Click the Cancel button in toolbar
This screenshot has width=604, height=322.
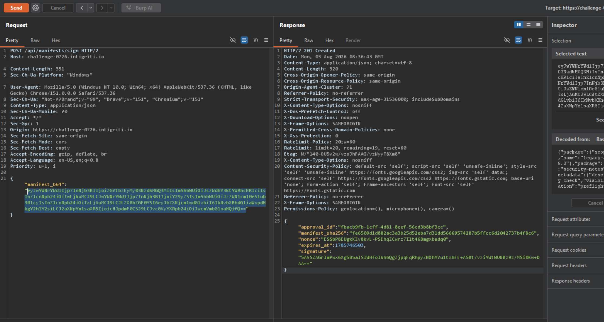pyautogui.click(x=58, y=8)
